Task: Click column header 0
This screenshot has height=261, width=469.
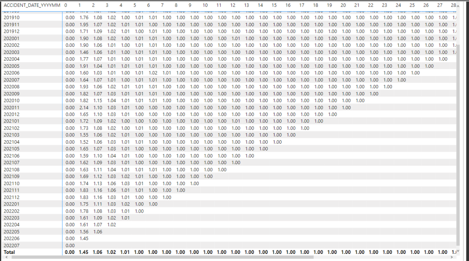Action: tap(65, 5)
